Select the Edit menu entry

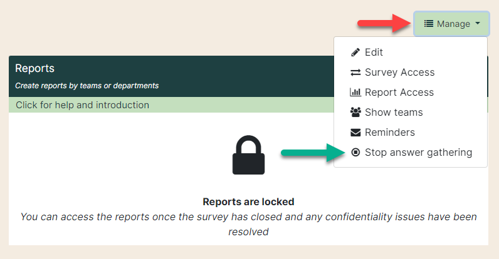(x=411, y=52)
